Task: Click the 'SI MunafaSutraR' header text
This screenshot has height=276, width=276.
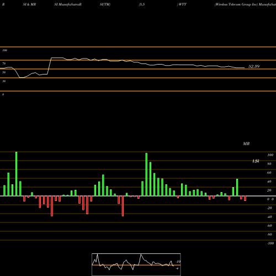Action: 68,4
